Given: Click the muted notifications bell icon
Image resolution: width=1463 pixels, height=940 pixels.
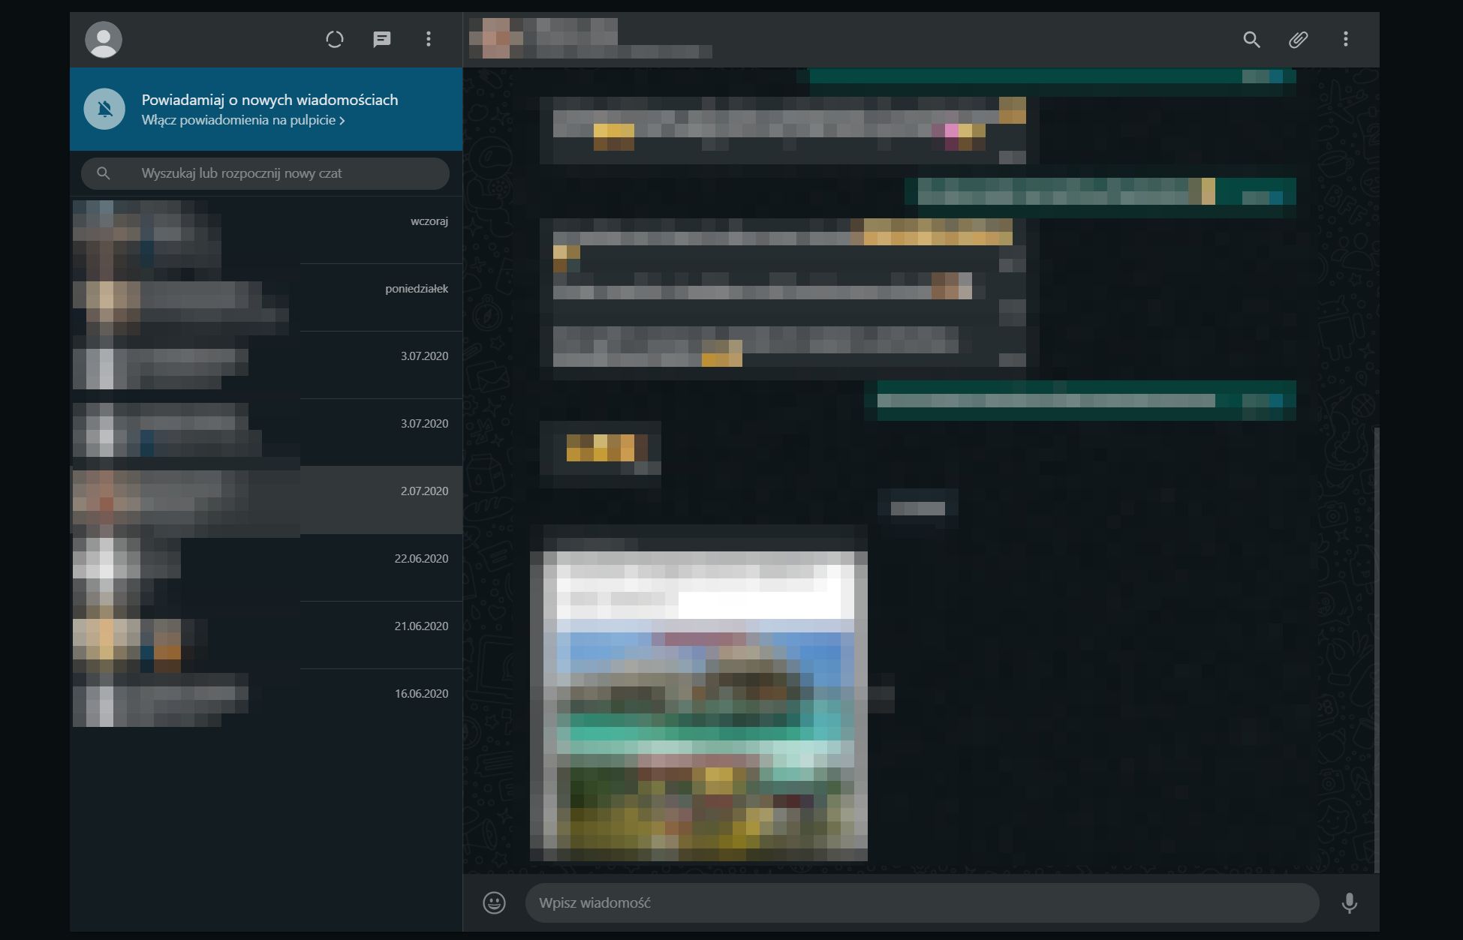Looking at the screenshot, I should [x=105, y=109].
